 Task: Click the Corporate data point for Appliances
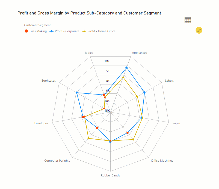(x=126, y=67)
